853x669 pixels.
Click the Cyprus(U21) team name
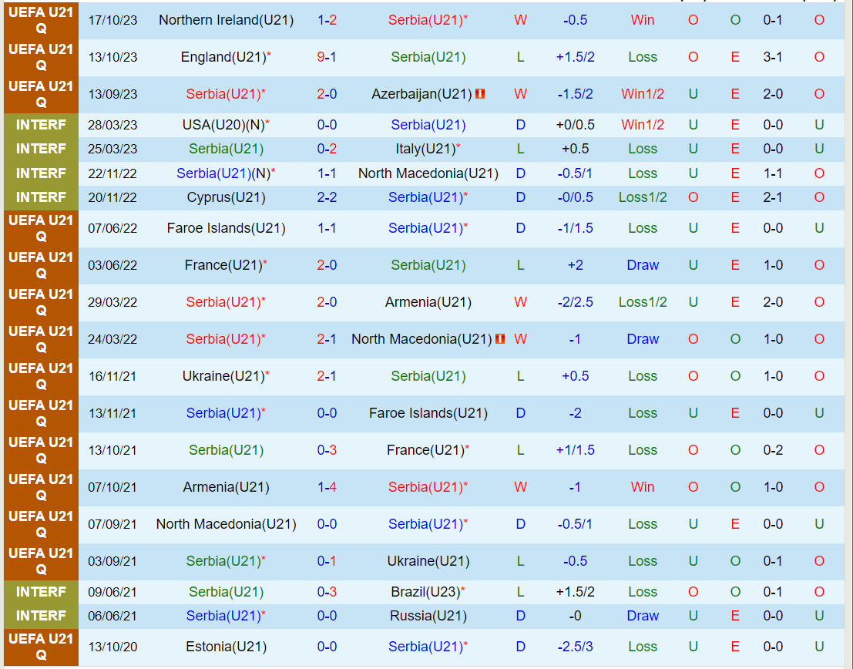(x=226, y=197)
